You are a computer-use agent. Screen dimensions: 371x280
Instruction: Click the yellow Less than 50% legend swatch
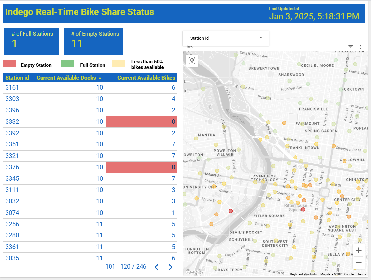(119, 64)
